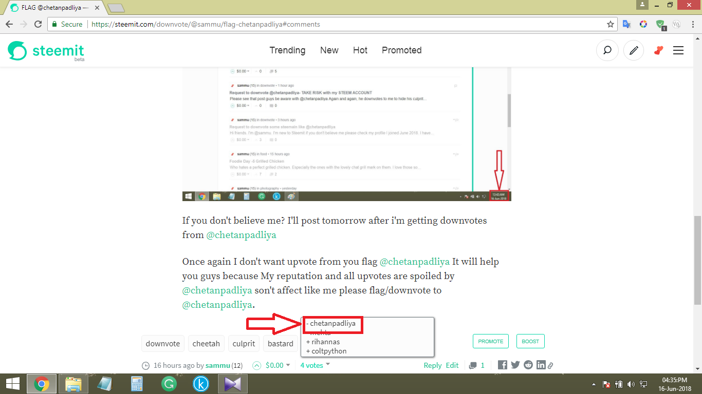Viewport: 702px width, 394px height.
Task: Click the BOOST button
Action: click(530, 341)
